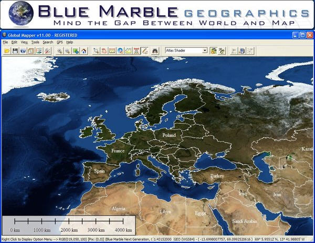The image size is (315, 243).
Task: Click the '4000 km' scale bar label
Action: pyautogui.click(x=123, y=230)
